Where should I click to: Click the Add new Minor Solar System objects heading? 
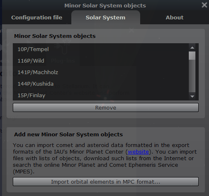68,134
